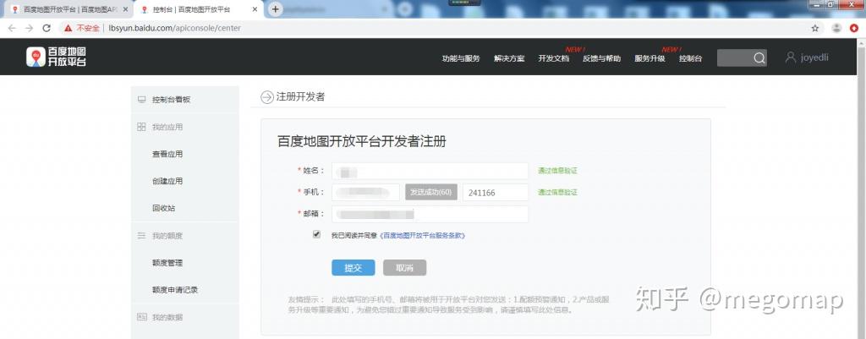The image size is (866, 339).
Task: Open 反馈与帮助 in the top navigation
Action: pyautogui.click(x=601, y=58)
